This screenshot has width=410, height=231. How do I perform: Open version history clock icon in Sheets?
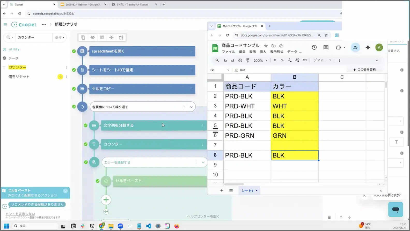pyautogui.click(x=314, y=47)
